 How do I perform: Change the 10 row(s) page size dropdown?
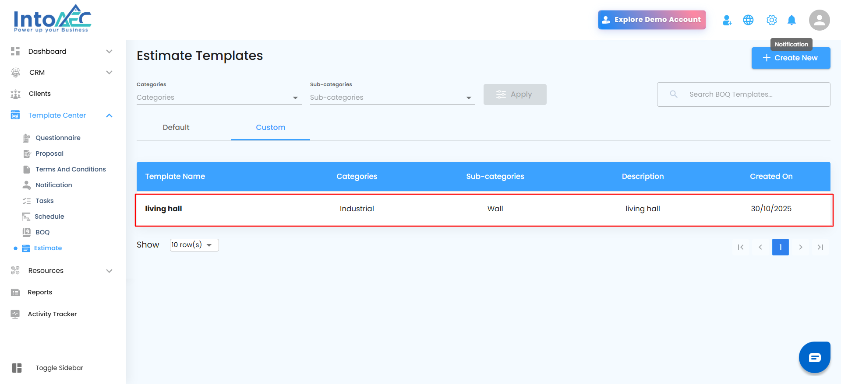pyautogui.click(x=194, y=245)
